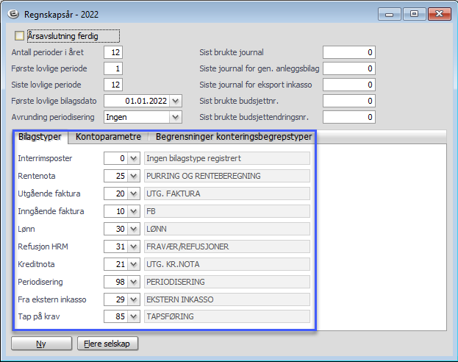
Task: Click the Periodisering number field showing 98
Action: 115,282
